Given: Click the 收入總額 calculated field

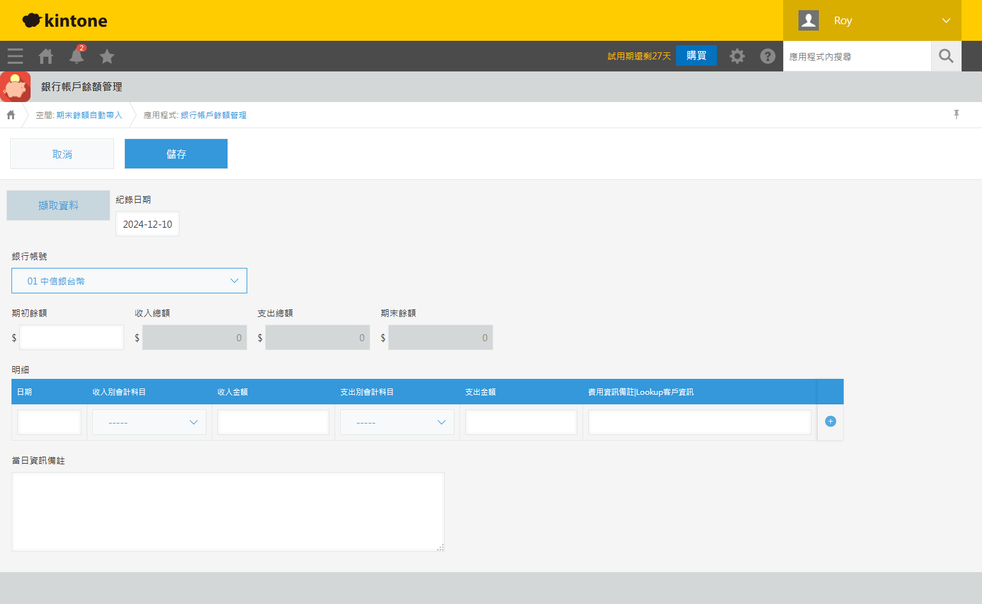Looking at the screenshot, I should coord(194,337).
